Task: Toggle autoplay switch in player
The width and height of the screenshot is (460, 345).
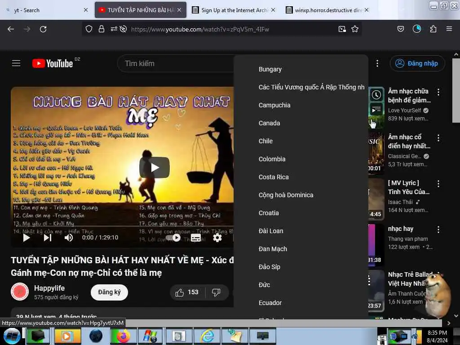Action: 173,238
